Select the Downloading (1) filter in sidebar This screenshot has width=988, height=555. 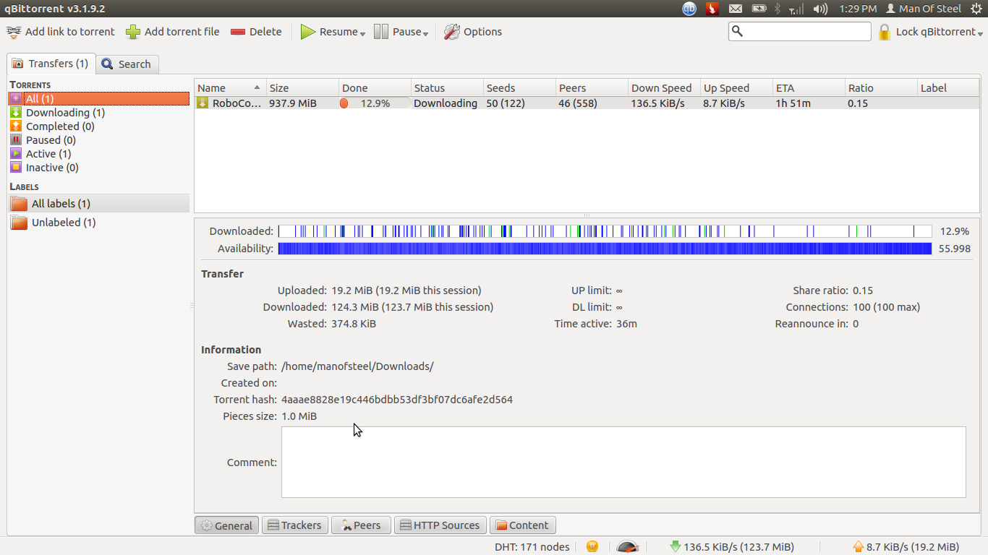pos(64,112)
